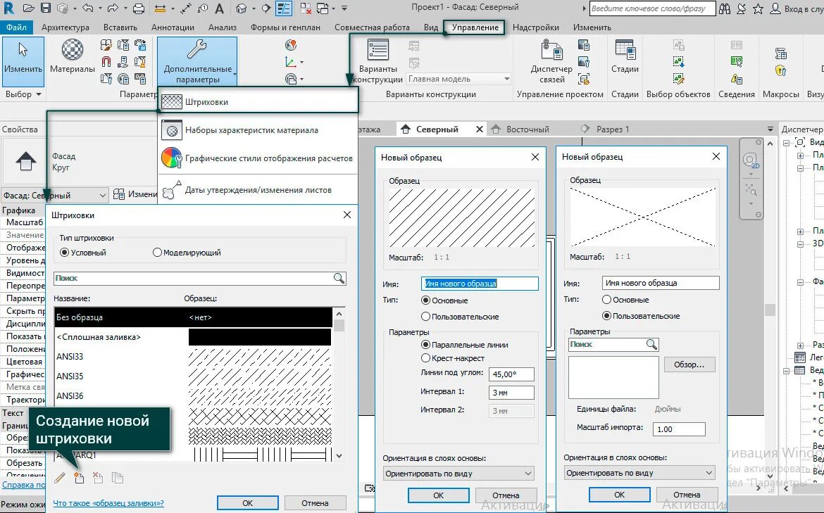Viewport: 824px width, 513px height.
Task: Click the open folder icon in quick access toolbar
Action: tap(28, 8)
